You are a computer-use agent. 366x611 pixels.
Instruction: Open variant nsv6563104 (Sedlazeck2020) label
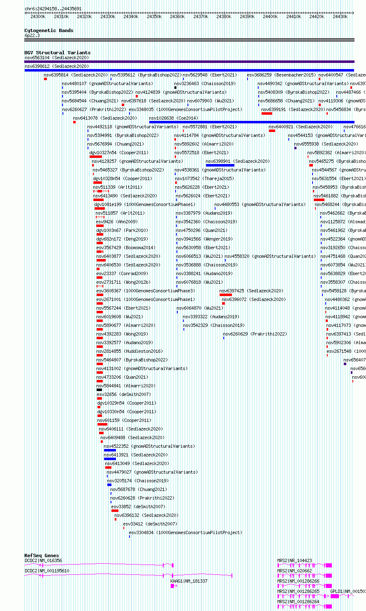[x=56, y=58]
